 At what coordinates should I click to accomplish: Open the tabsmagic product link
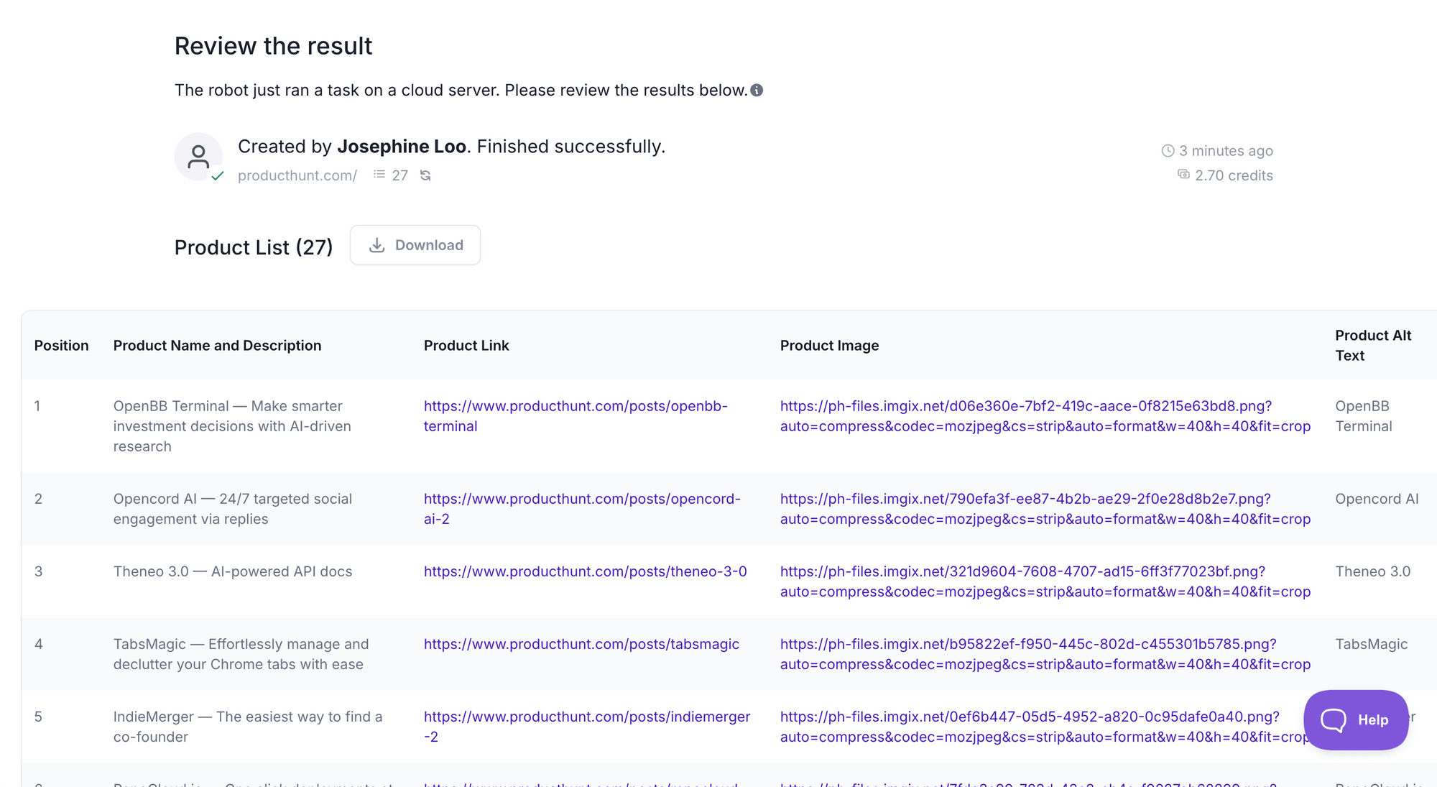581,644
